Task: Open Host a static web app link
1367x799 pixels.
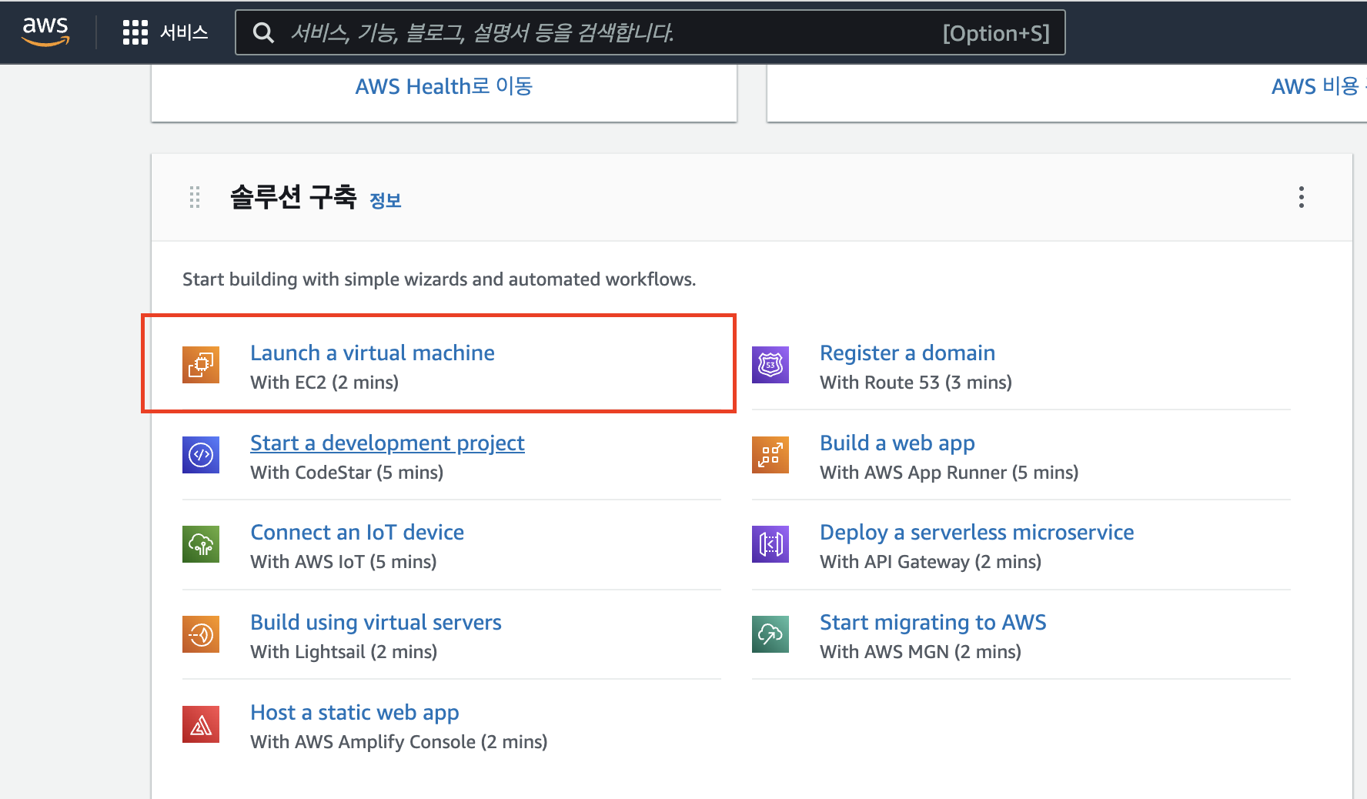Action: click(x=355, y=713)
